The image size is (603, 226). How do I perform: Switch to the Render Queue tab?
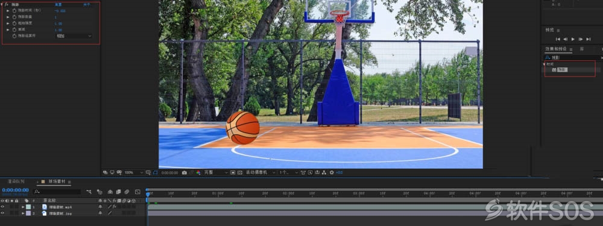(x=16, y=181)
